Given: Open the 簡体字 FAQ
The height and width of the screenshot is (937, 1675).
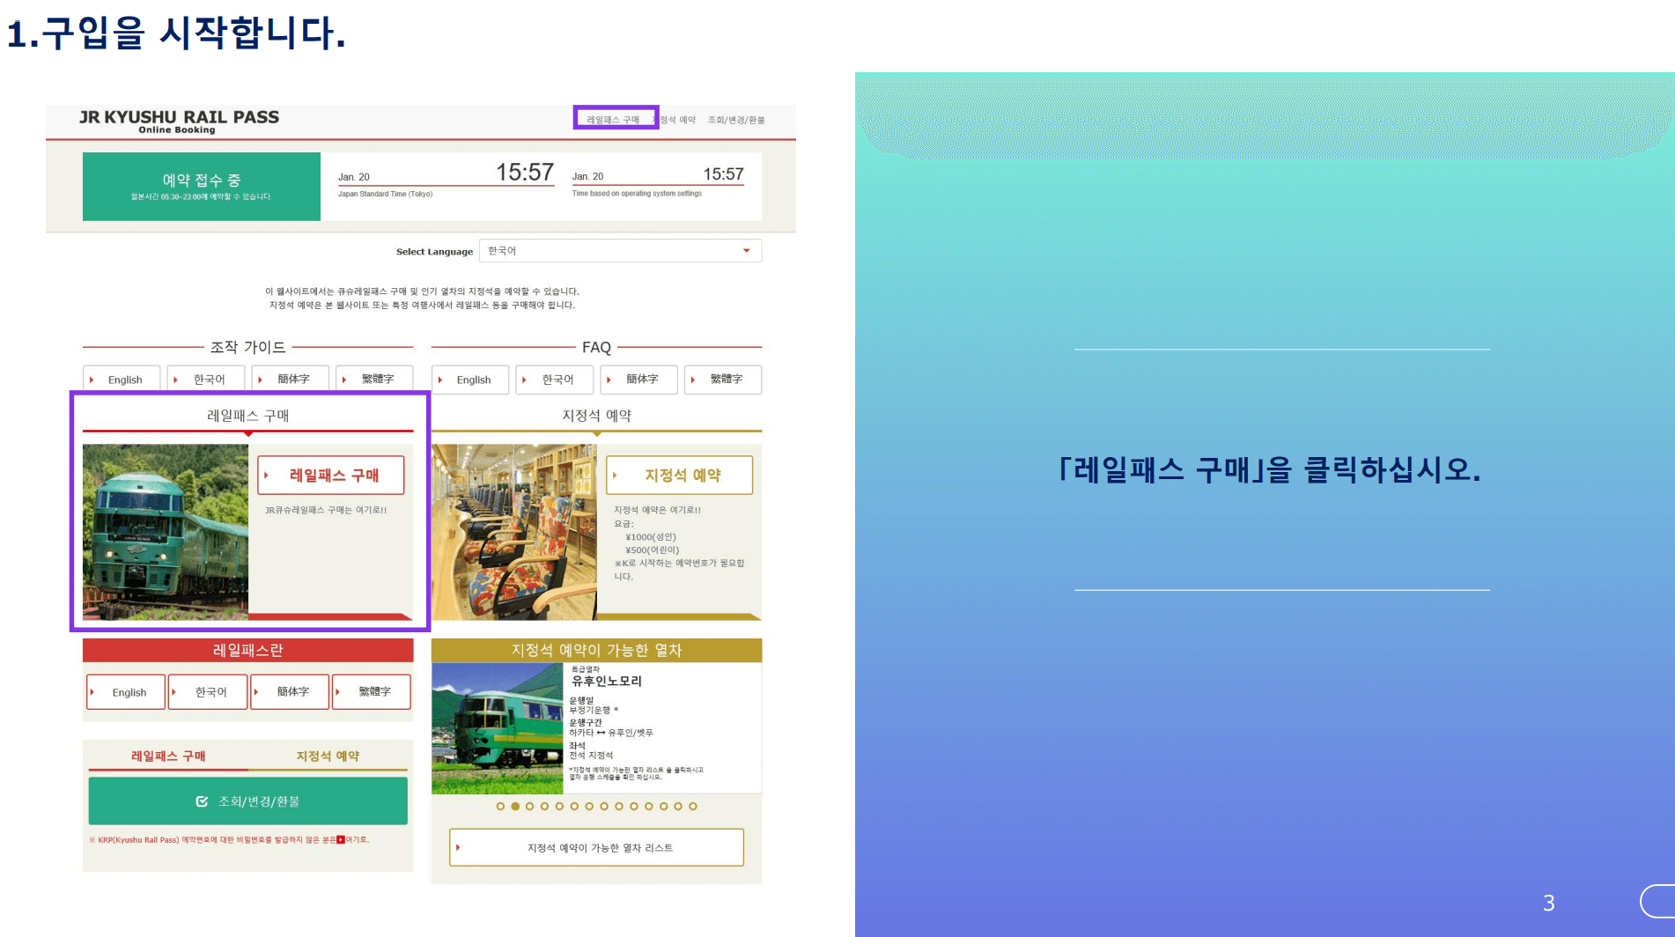Looking at the screenshot, I should (639, 380).
